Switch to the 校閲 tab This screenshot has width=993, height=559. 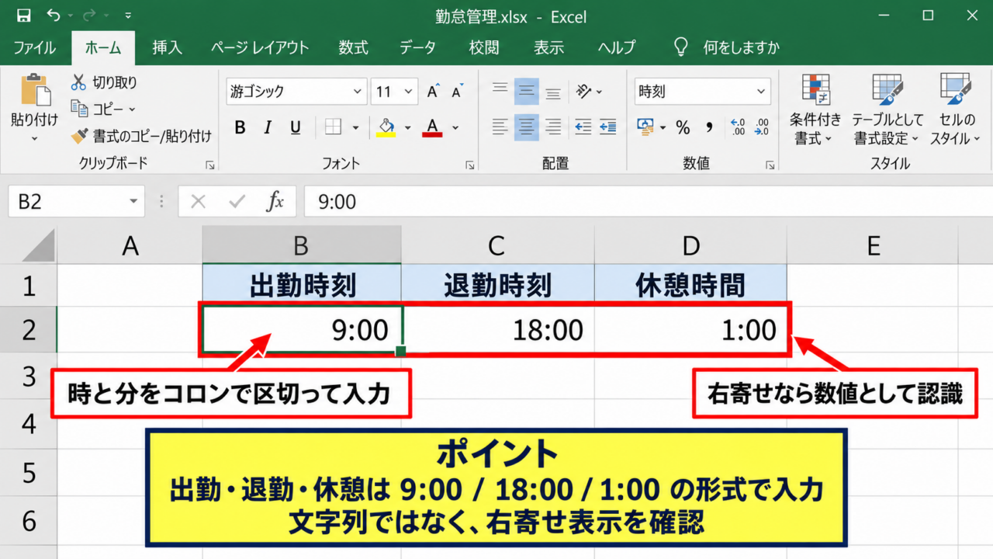484,47
